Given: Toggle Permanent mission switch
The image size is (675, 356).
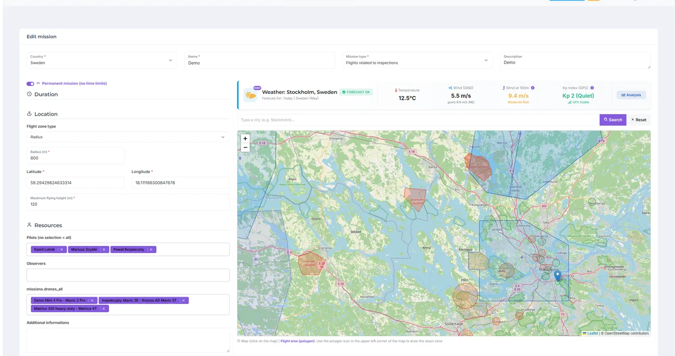Looking at the screenshot, I should (30, 83).
